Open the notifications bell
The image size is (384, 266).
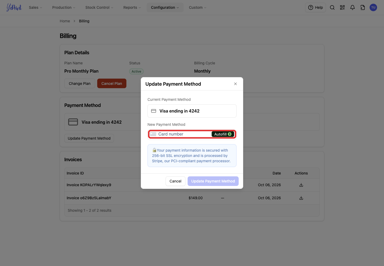pyautogui.click(x=353, y=7)
